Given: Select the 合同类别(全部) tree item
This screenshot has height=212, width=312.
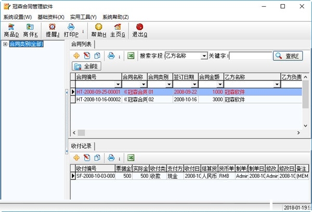Looking at the screenshot, I should coord(27,44).
